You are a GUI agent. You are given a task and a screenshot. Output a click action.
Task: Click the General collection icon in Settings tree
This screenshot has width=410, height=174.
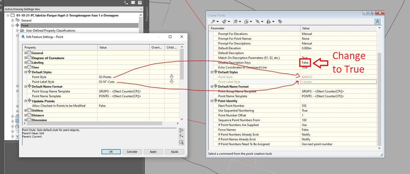[x=18, y=21]
